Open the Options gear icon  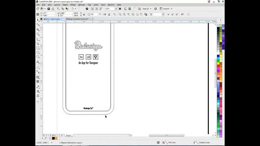click(x=156, y=9)
